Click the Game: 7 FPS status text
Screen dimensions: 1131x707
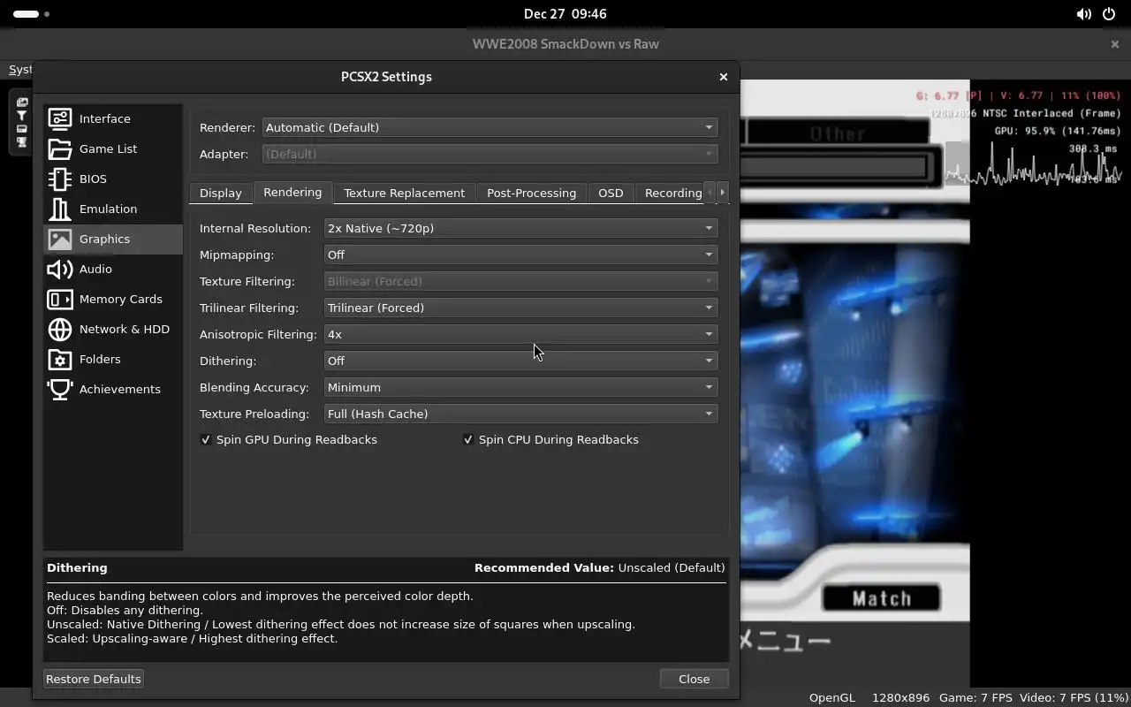975,697
